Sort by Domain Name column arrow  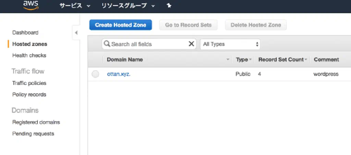[x=228, y=60]
